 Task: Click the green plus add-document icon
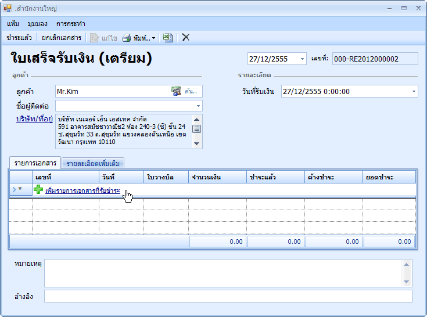(38, 190)
